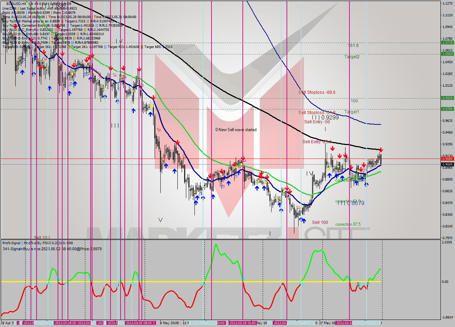
Task: Click the 'Target 685: 1.7315' text
Action: pyautogui.click(x=158, y=47)
